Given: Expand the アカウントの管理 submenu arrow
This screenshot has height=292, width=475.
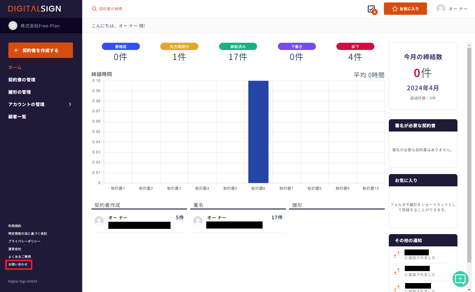Looking at the screenshot, I should (70, 104).
